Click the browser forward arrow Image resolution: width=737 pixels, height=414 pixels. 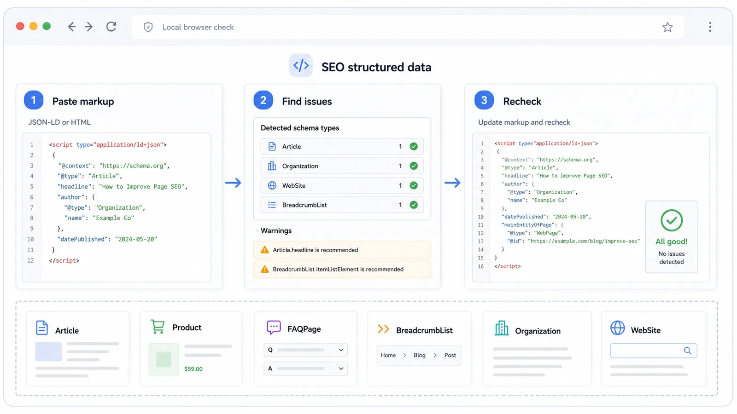89,27
